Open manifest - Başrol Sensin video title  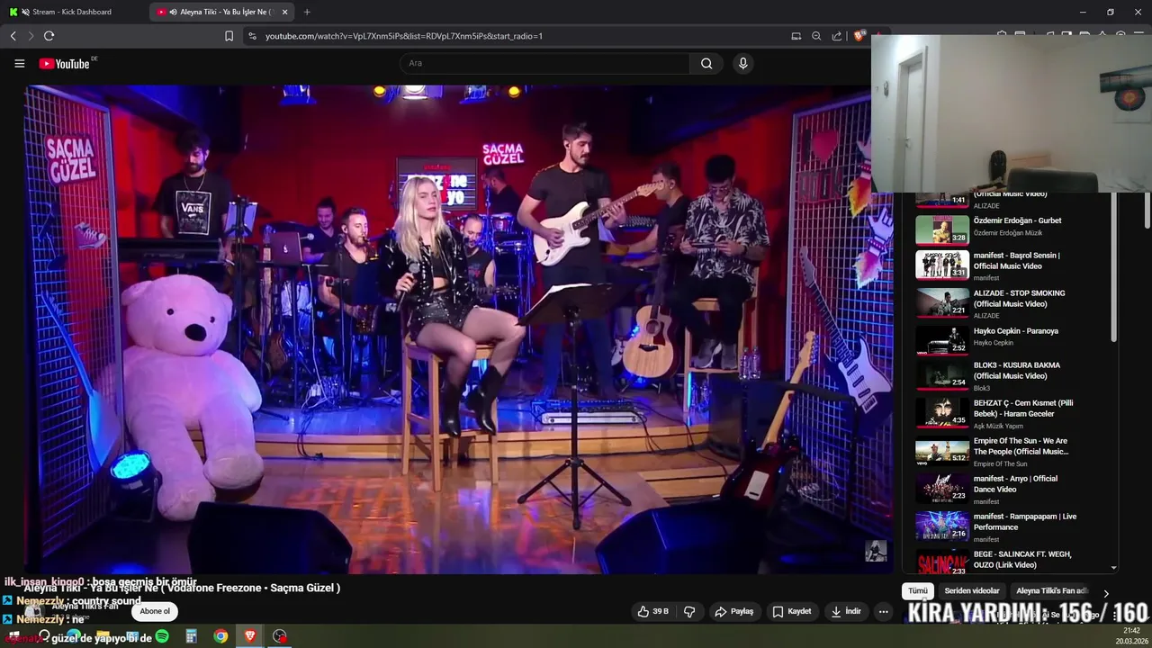coord(1016,260)
